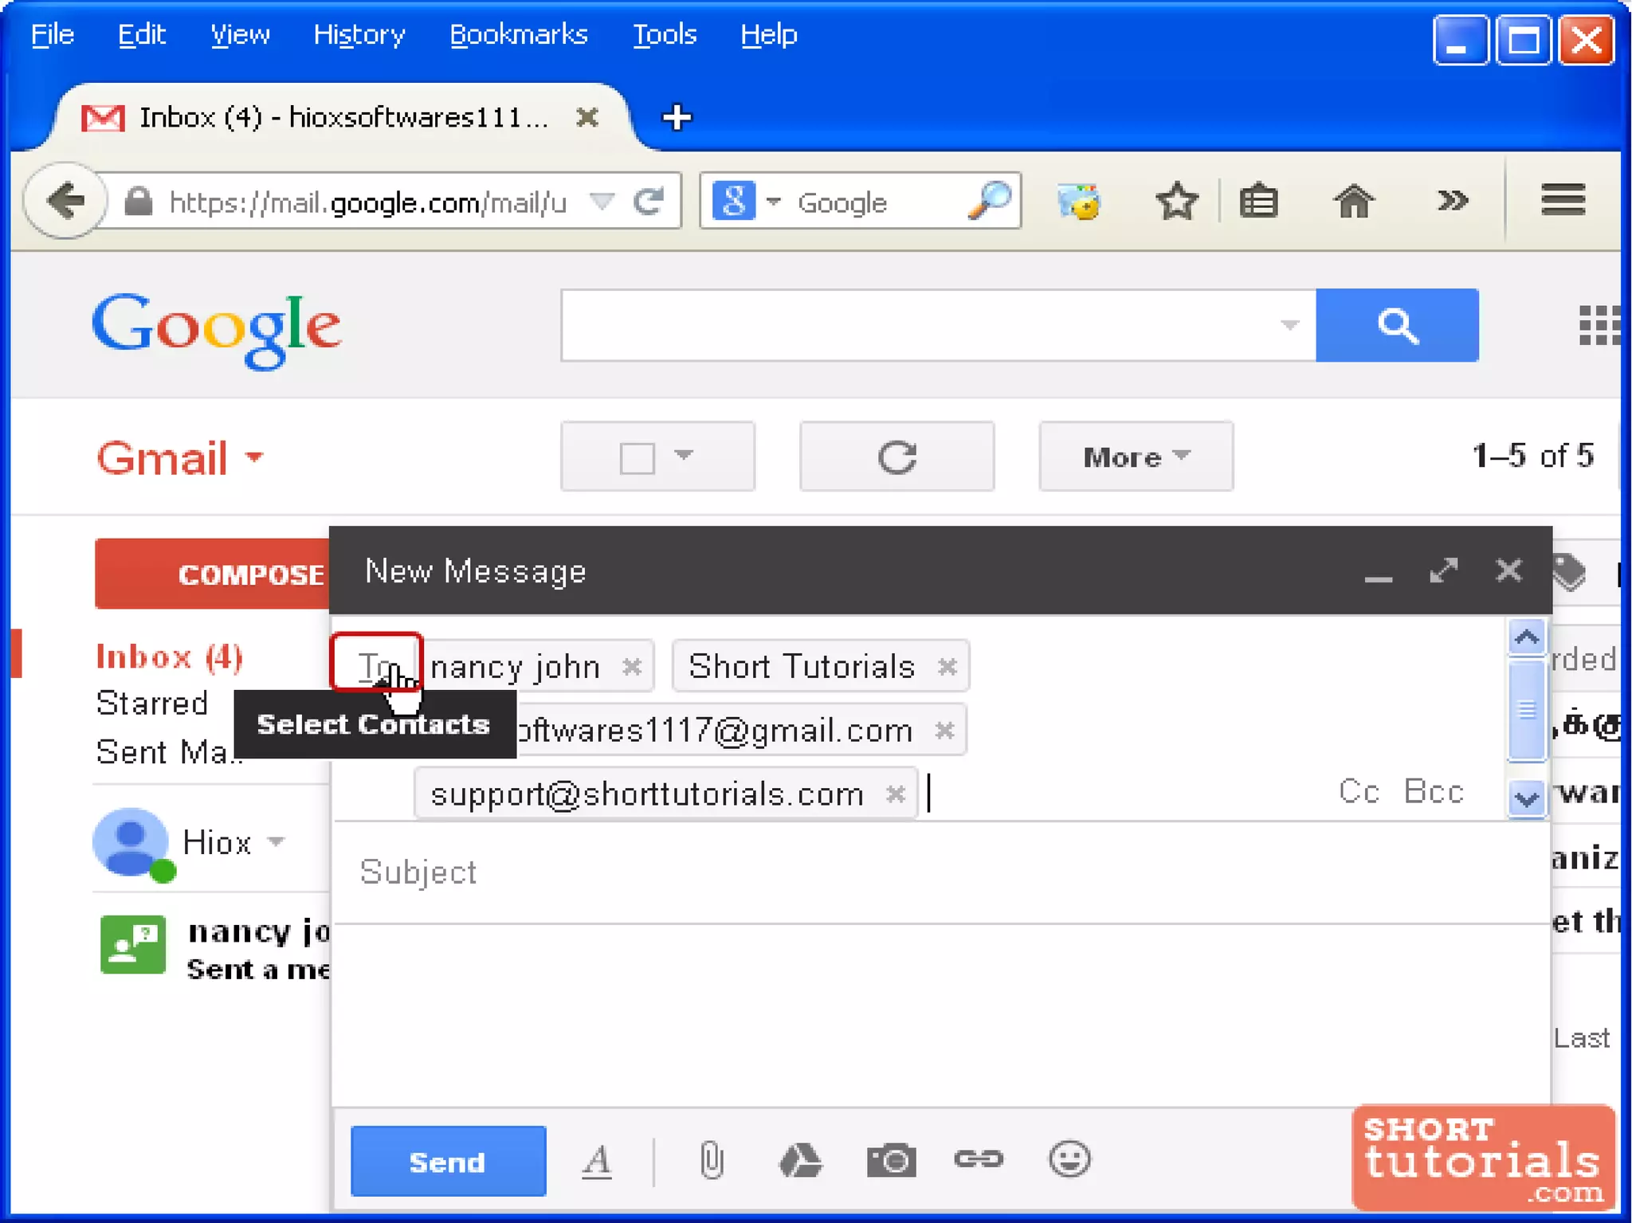Bookmark this page with the star icon
1632x1223 pixels.
tap(1176, 201)
